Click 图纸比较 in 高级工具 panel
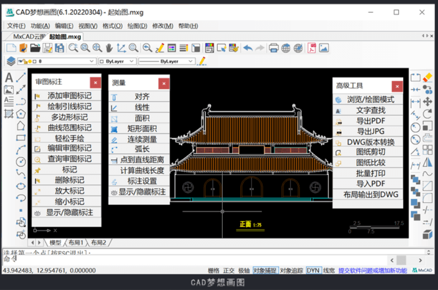 pos(368,163)
